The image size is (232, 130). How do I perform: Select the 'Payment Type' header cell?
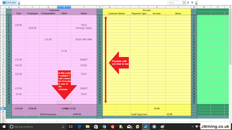pyautogui.click(x=139, y=13)
